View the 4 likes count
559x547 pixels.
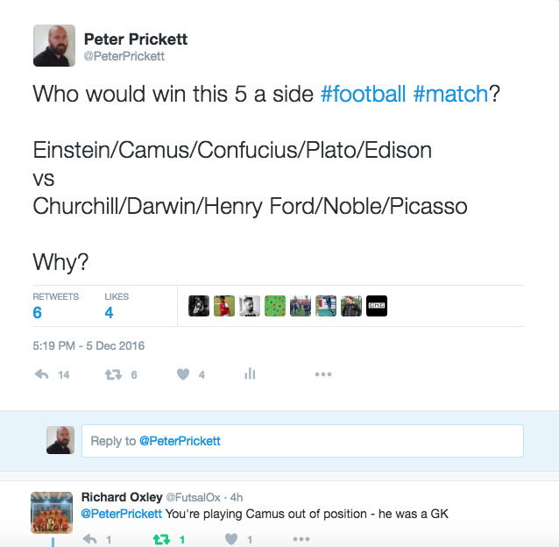coord(109,313)
